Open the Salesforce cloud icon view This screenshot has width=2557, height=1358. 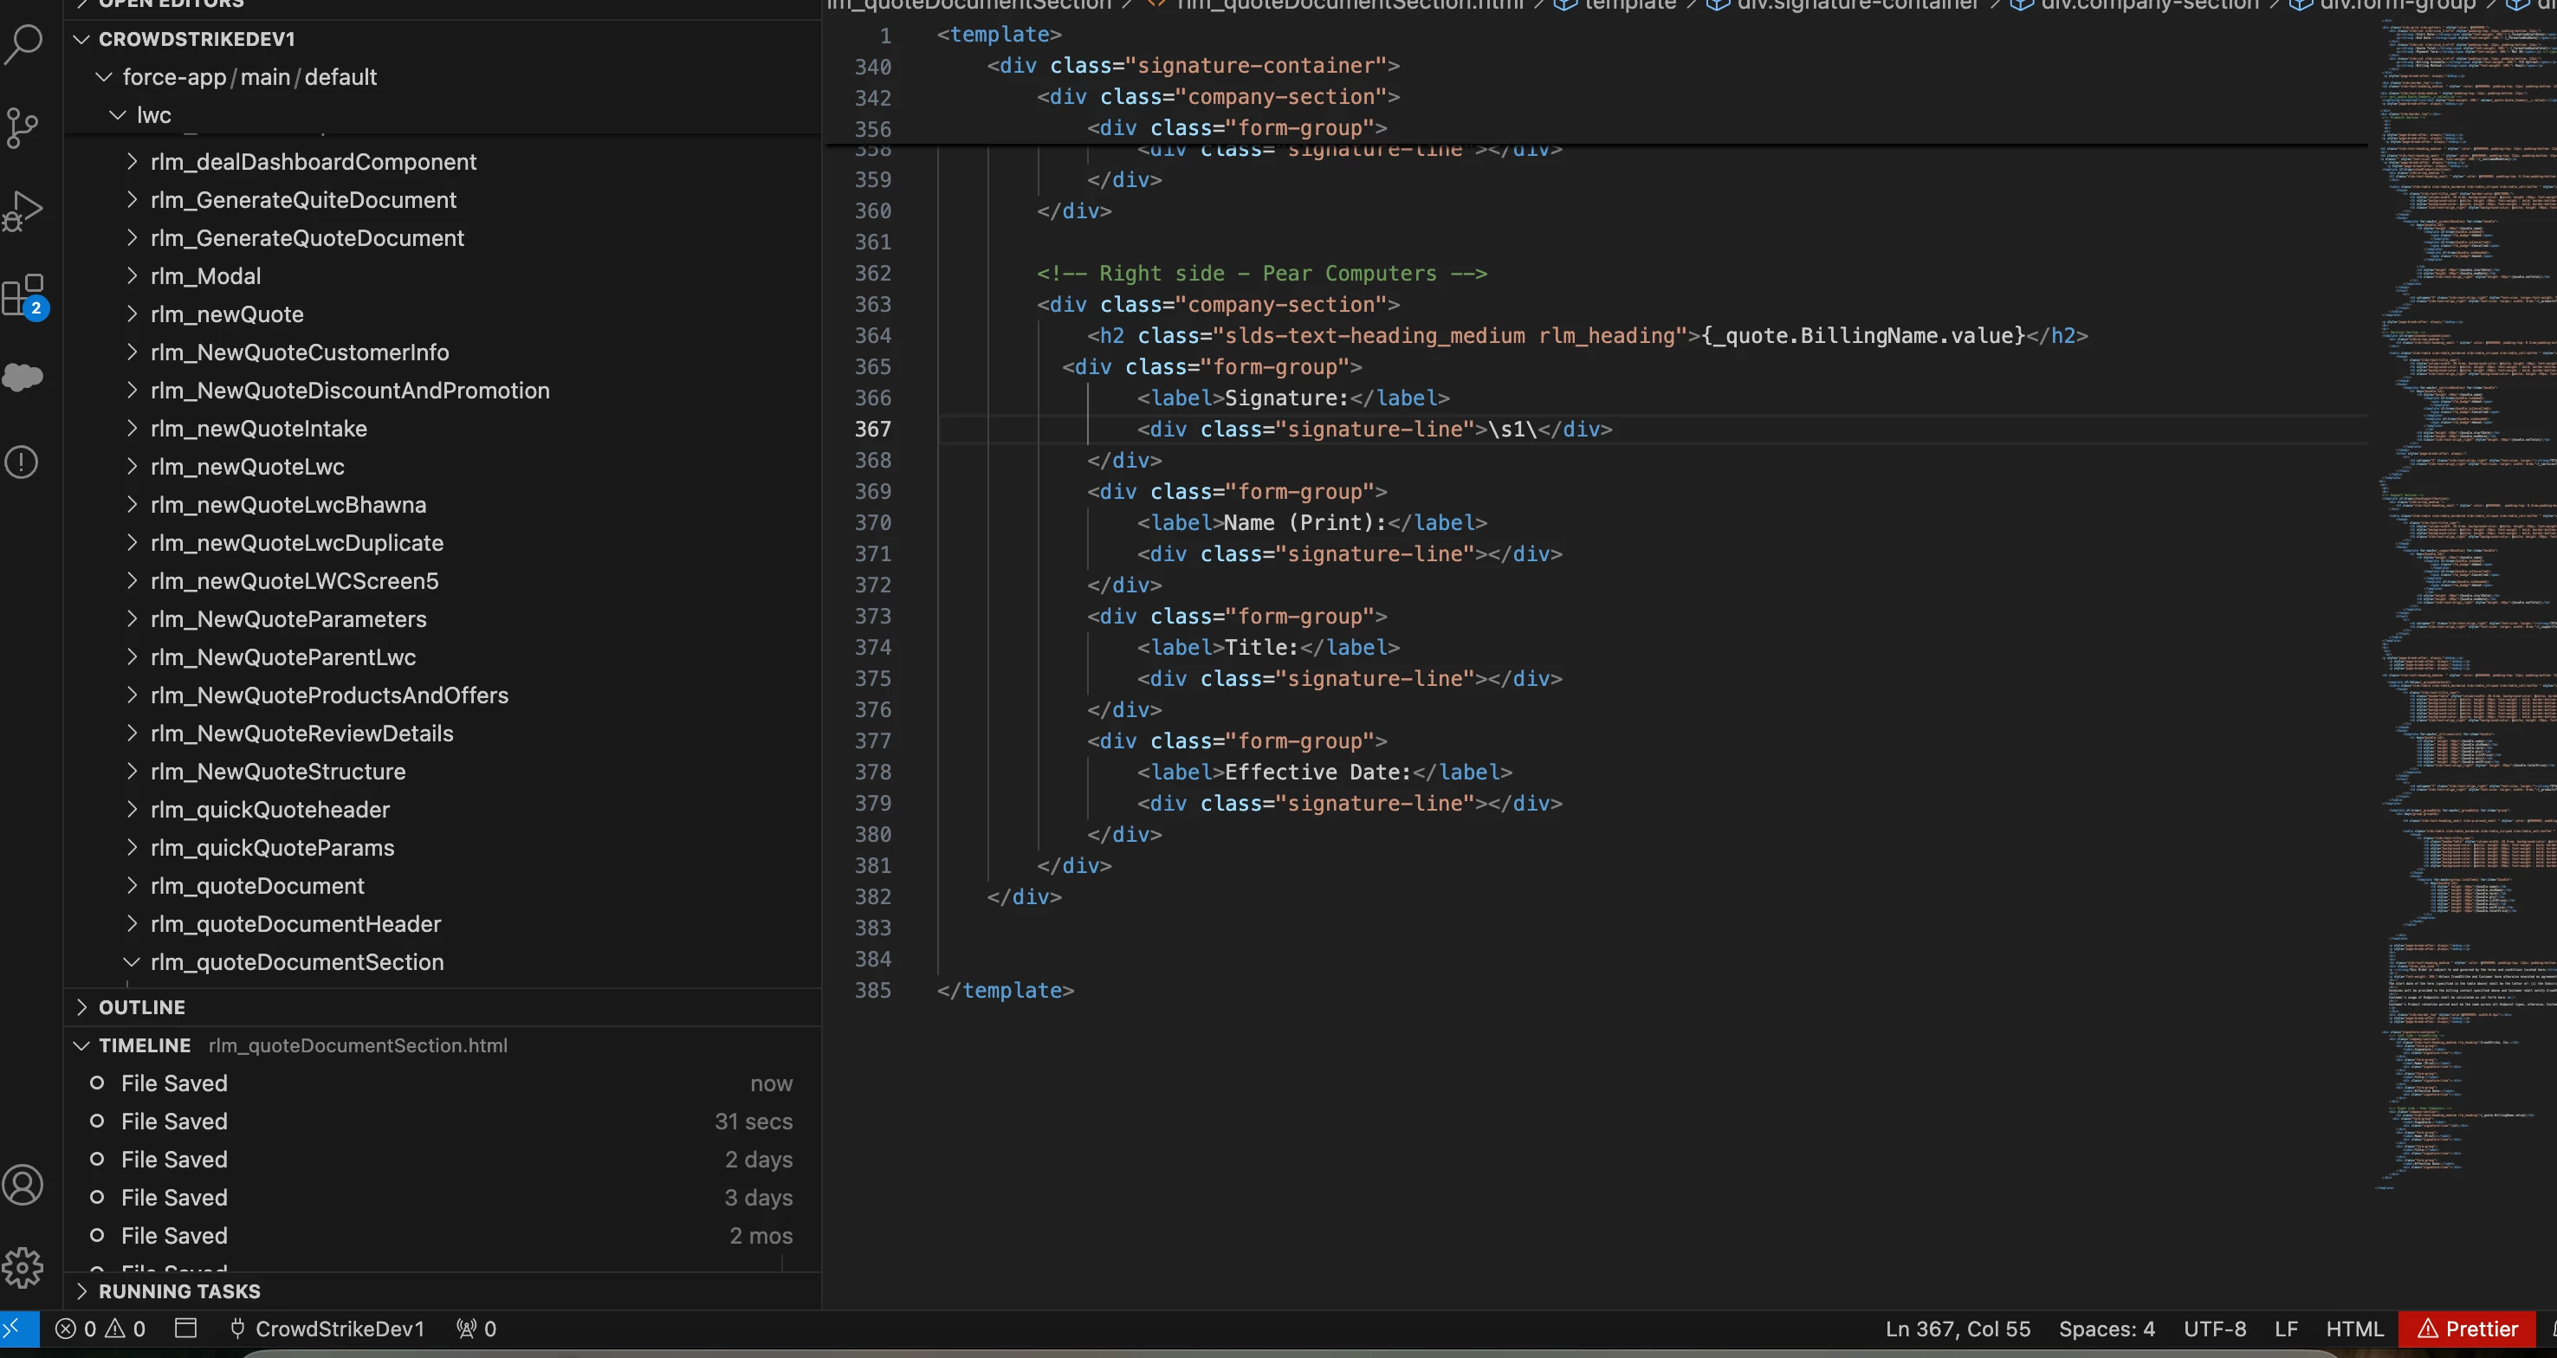click(23, 378)
